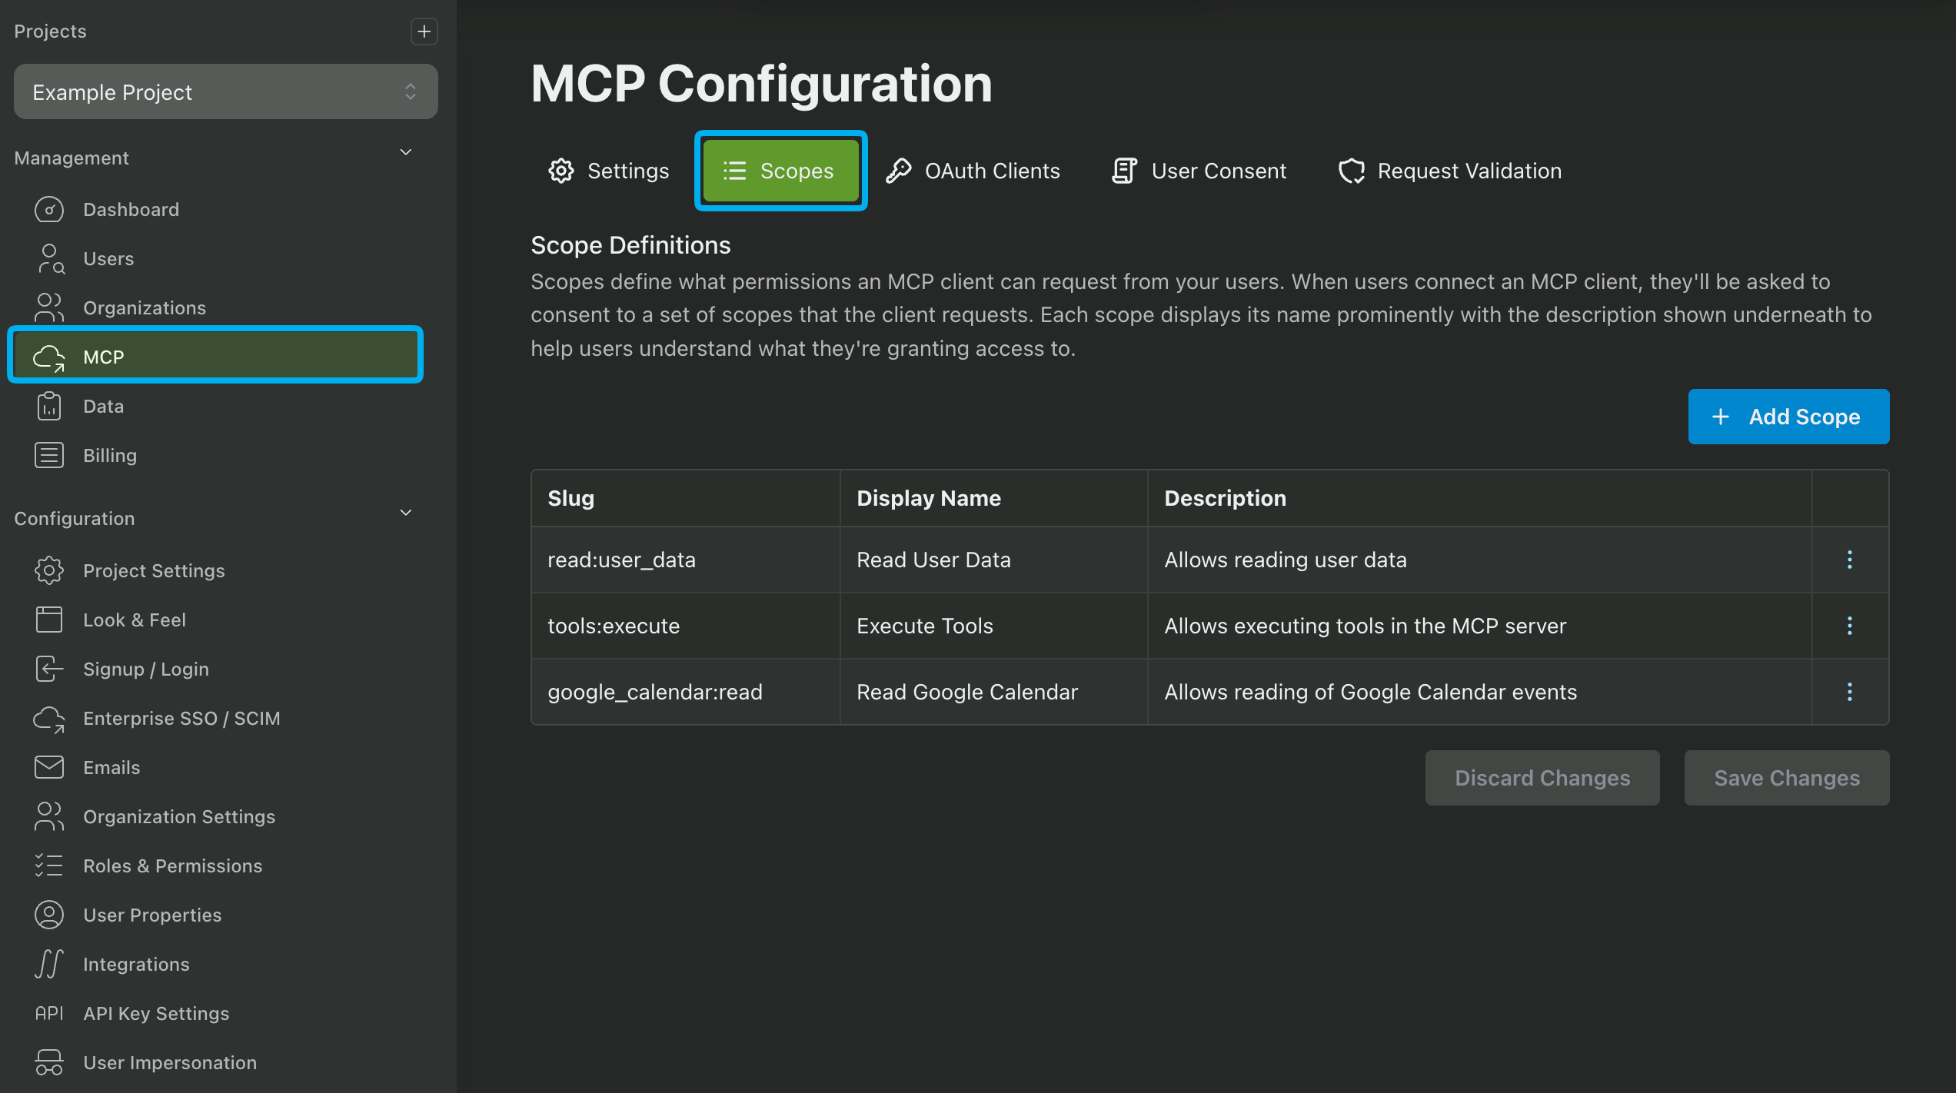The image size is (1956, 1093).
Task: Switch to the OAuth Clients tab
Action: click(973, 171)
